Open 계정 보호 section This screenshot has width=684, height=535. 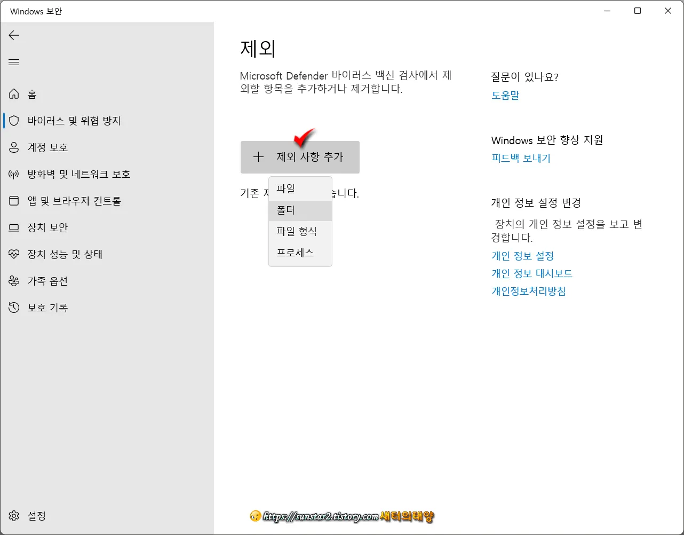(x=48, y=147)
